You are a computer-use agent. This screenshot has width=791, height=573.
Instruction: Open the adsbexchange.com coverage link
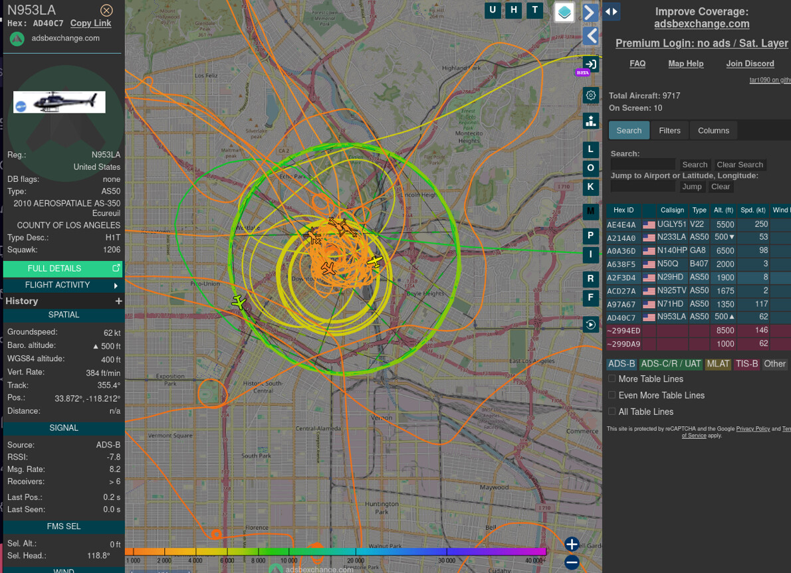coord(702,24)
